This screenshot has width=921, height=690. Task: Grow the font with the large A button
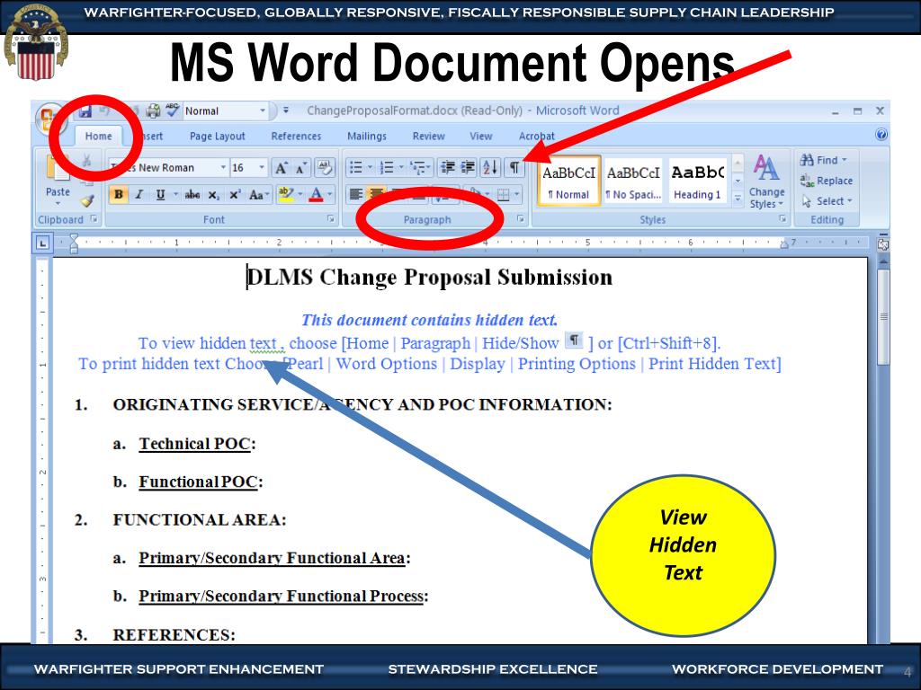tap(282, 168)
